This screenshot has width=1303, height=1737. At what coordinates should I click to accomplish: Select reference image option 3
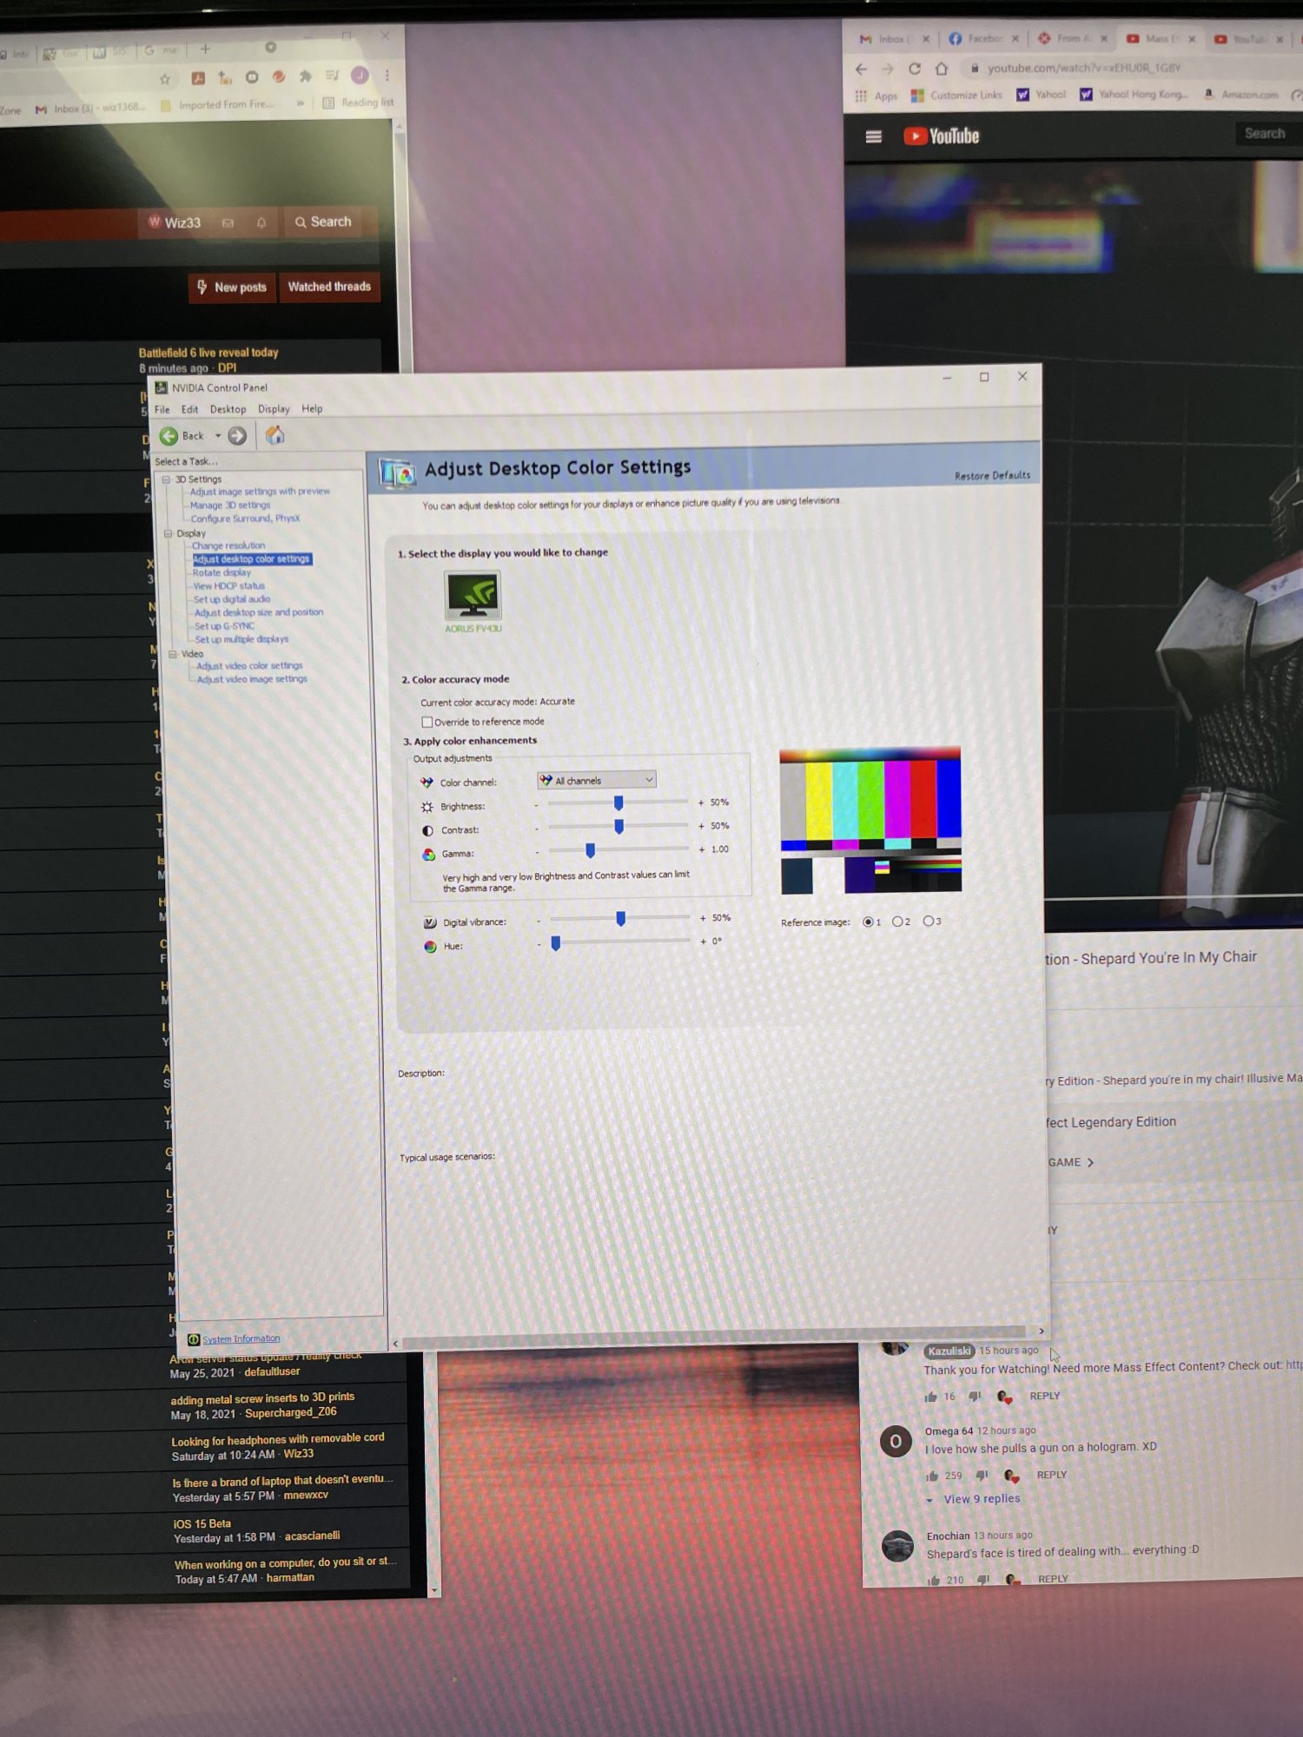click(x=929, y=921)
